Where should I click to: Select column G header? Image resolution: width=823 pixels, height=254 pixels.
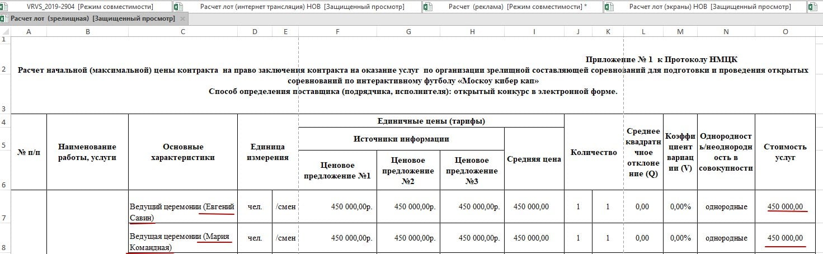pyautogui.click(x=408, y=32)
